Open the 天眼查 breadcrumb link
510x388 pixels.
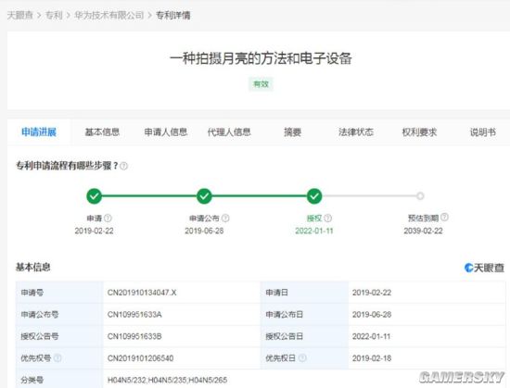click(x=20, y=15)
